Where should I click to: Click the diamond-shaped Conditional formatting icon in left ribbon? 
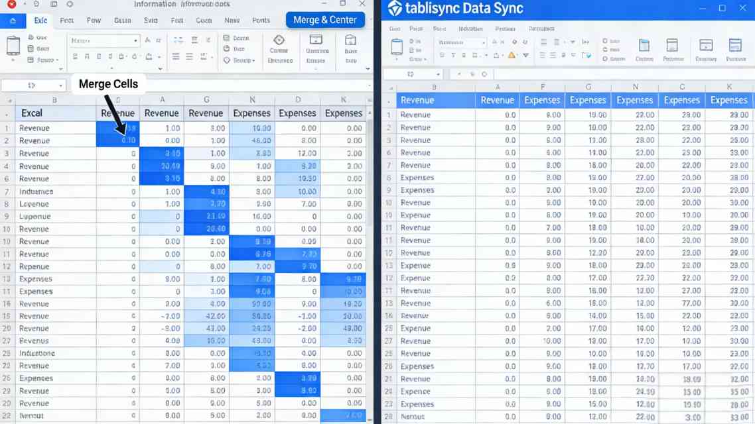(x=279, y=40)
